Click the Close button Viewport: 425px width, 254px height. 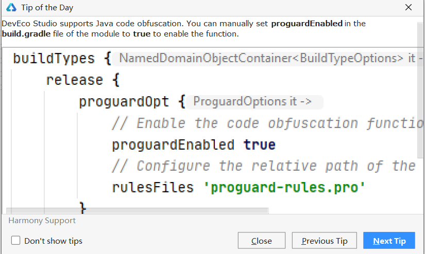click(x=262, y=241)
